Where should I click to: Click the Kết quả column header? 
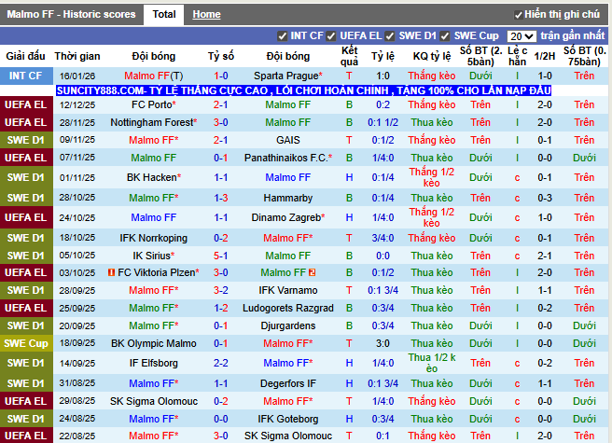(x=349, y=56)
